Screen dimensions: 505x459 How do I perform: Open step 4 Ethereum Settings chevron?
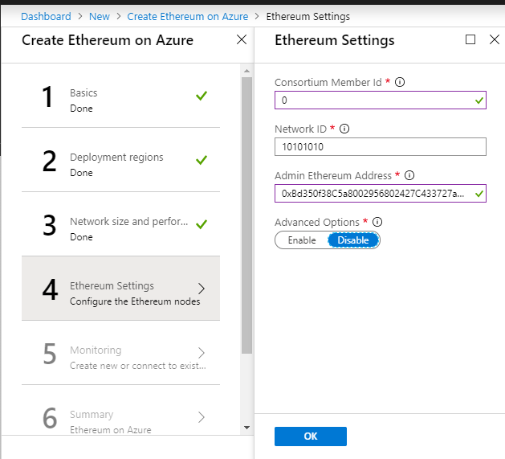click(202, 289)
